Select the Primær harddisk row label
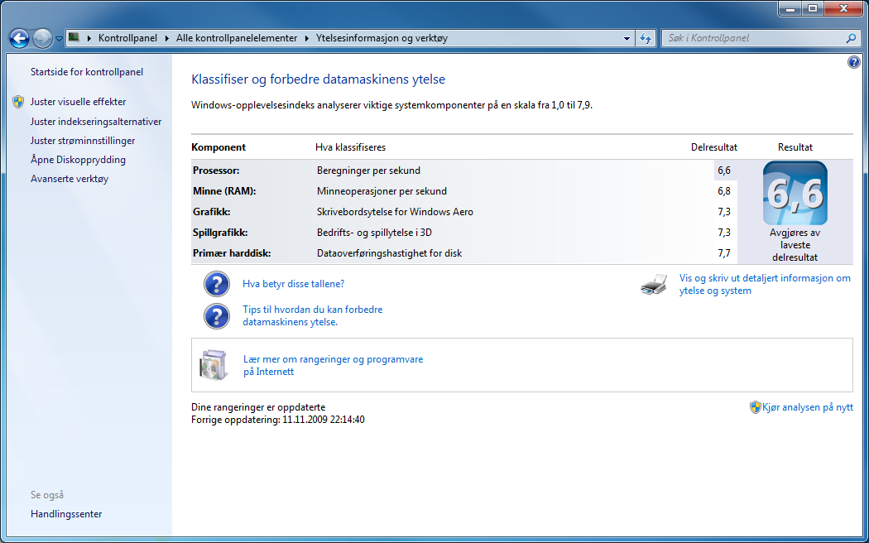The image size is (869, 543). (232, 253)
